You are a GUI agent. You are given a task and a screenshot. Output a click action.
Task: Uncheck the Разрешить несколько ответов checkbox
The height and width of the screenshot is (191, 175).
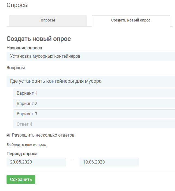[8, 135]
